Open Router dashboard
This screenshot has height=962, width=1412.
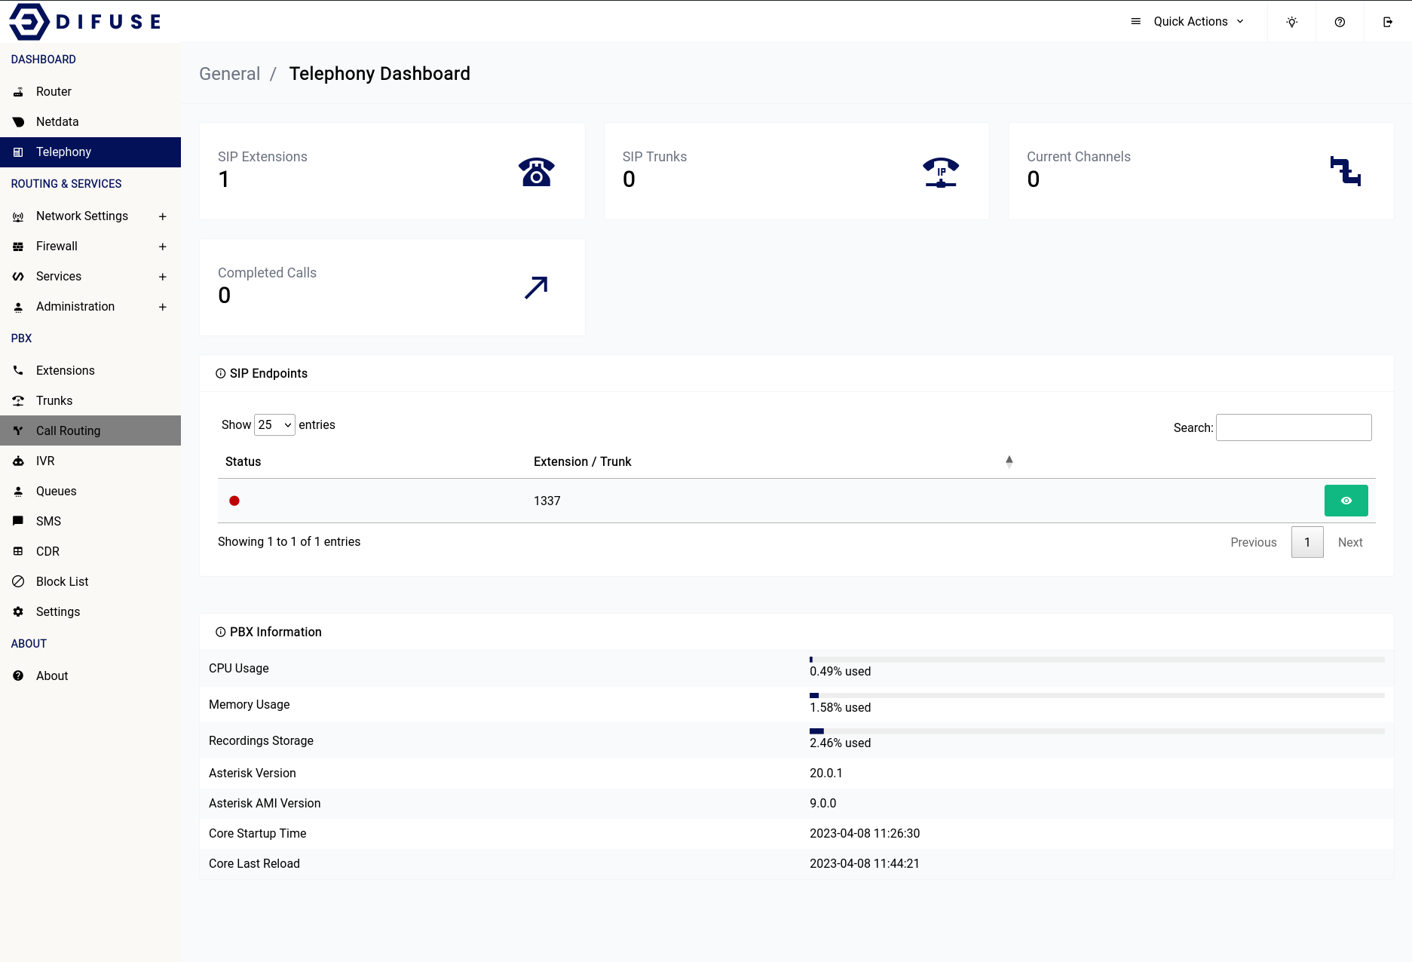(x=90, y=91)
